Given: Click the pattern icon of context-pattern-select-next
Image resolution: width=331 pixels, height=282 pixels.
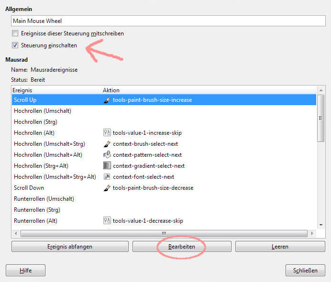Looking at the screenshot, I should [x=107, y=154].
